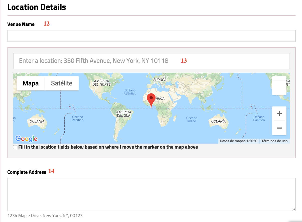Image resolution: width=302 pixels, height=222 pixels.
Task: Zoom out the map with minus button
Action: [279, 128]
